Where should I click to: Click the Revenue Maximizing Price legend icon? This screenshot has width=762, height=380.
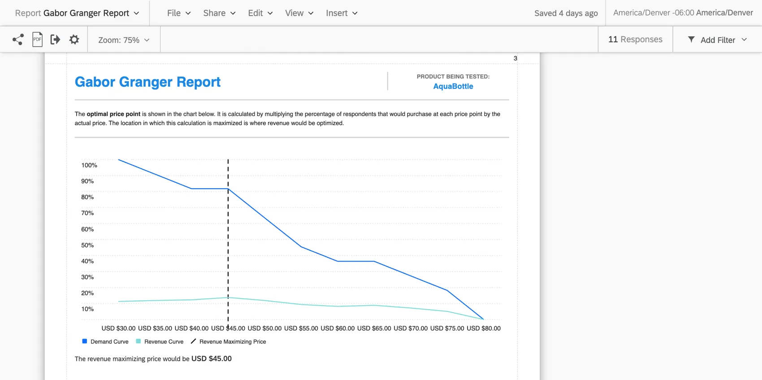(194, 341)
